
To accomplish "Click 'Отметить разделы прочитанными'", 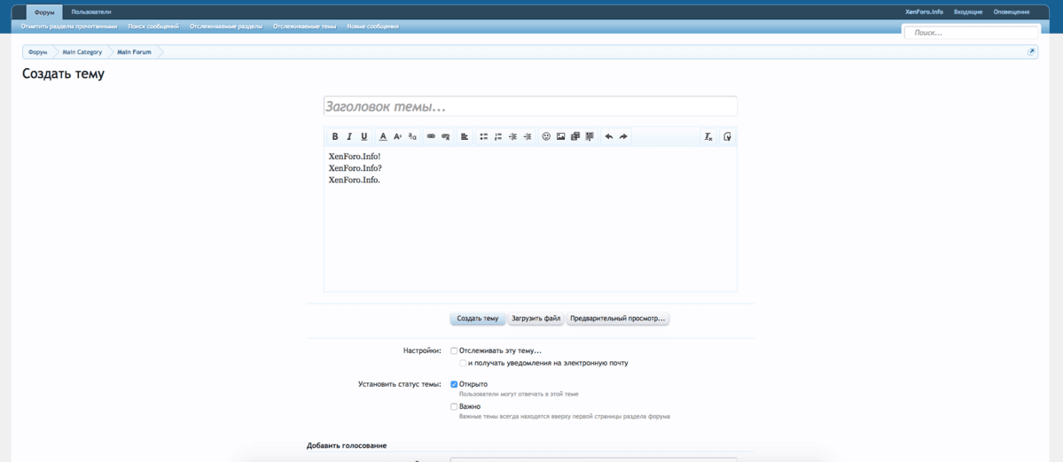I will click(70, 27).
